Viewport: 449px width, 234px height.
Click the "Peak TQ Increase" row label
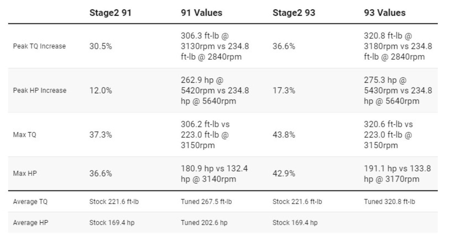[x=39, y=46]
